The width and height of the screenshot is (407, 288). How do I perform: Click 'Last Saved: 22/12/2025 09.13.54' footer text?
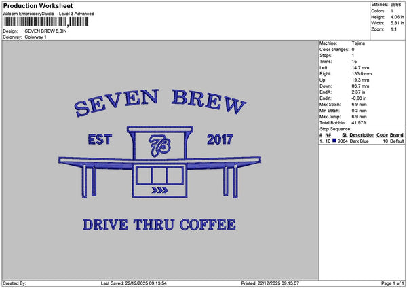click(x=134, y=283)
